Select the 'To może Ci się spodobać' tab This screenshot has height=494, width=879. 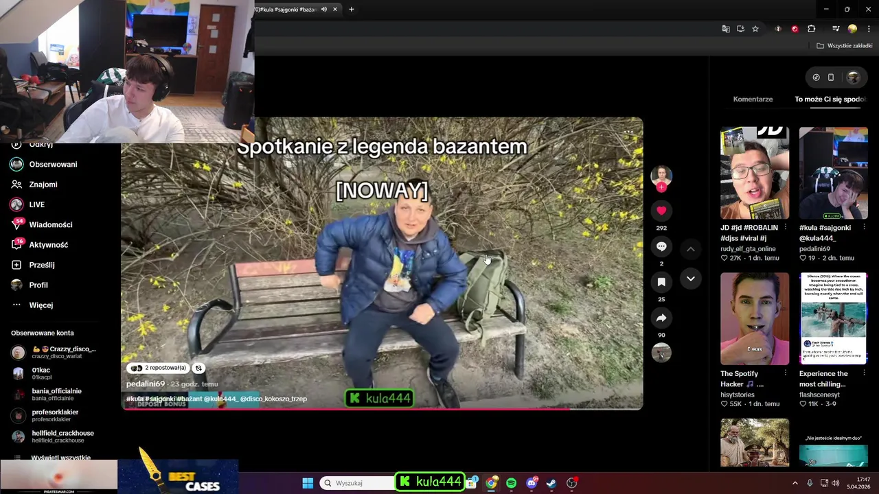(831, 99)
